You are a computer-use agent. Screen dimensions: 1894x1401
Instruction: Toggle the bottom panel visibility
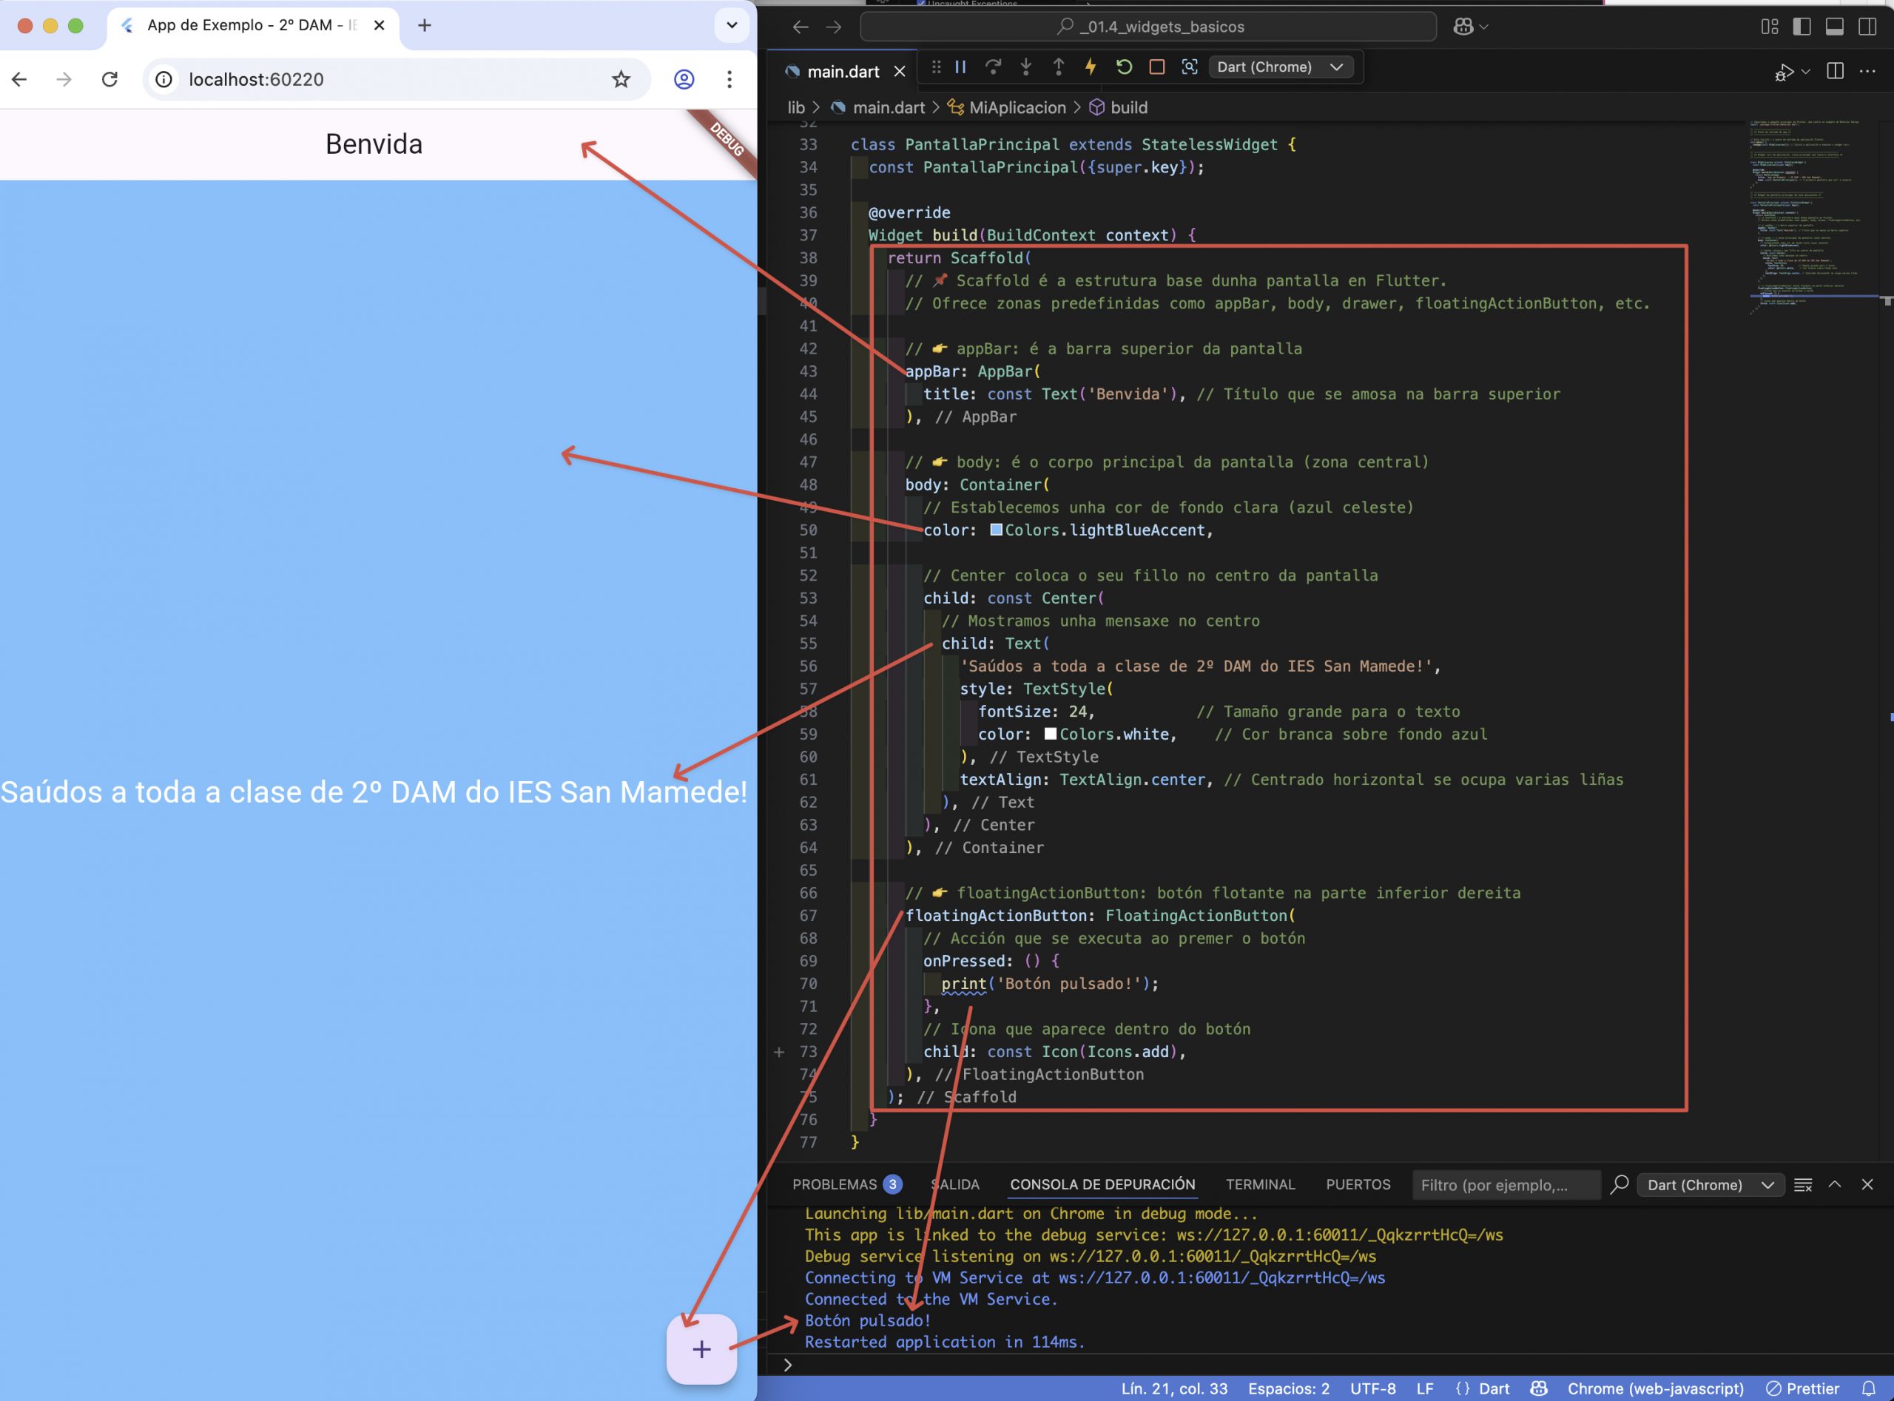tap(1834, 27)
